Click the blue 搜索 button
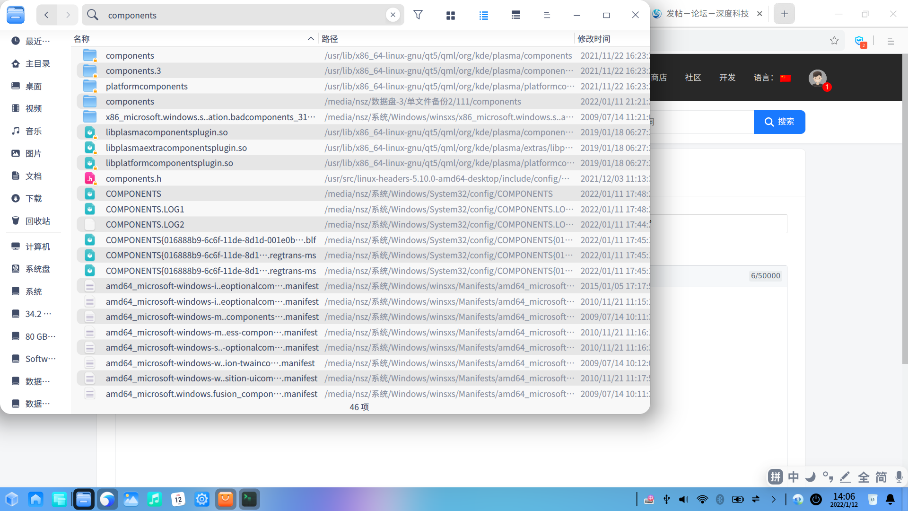Screen dimensions: 908x511 pos(779,122)
